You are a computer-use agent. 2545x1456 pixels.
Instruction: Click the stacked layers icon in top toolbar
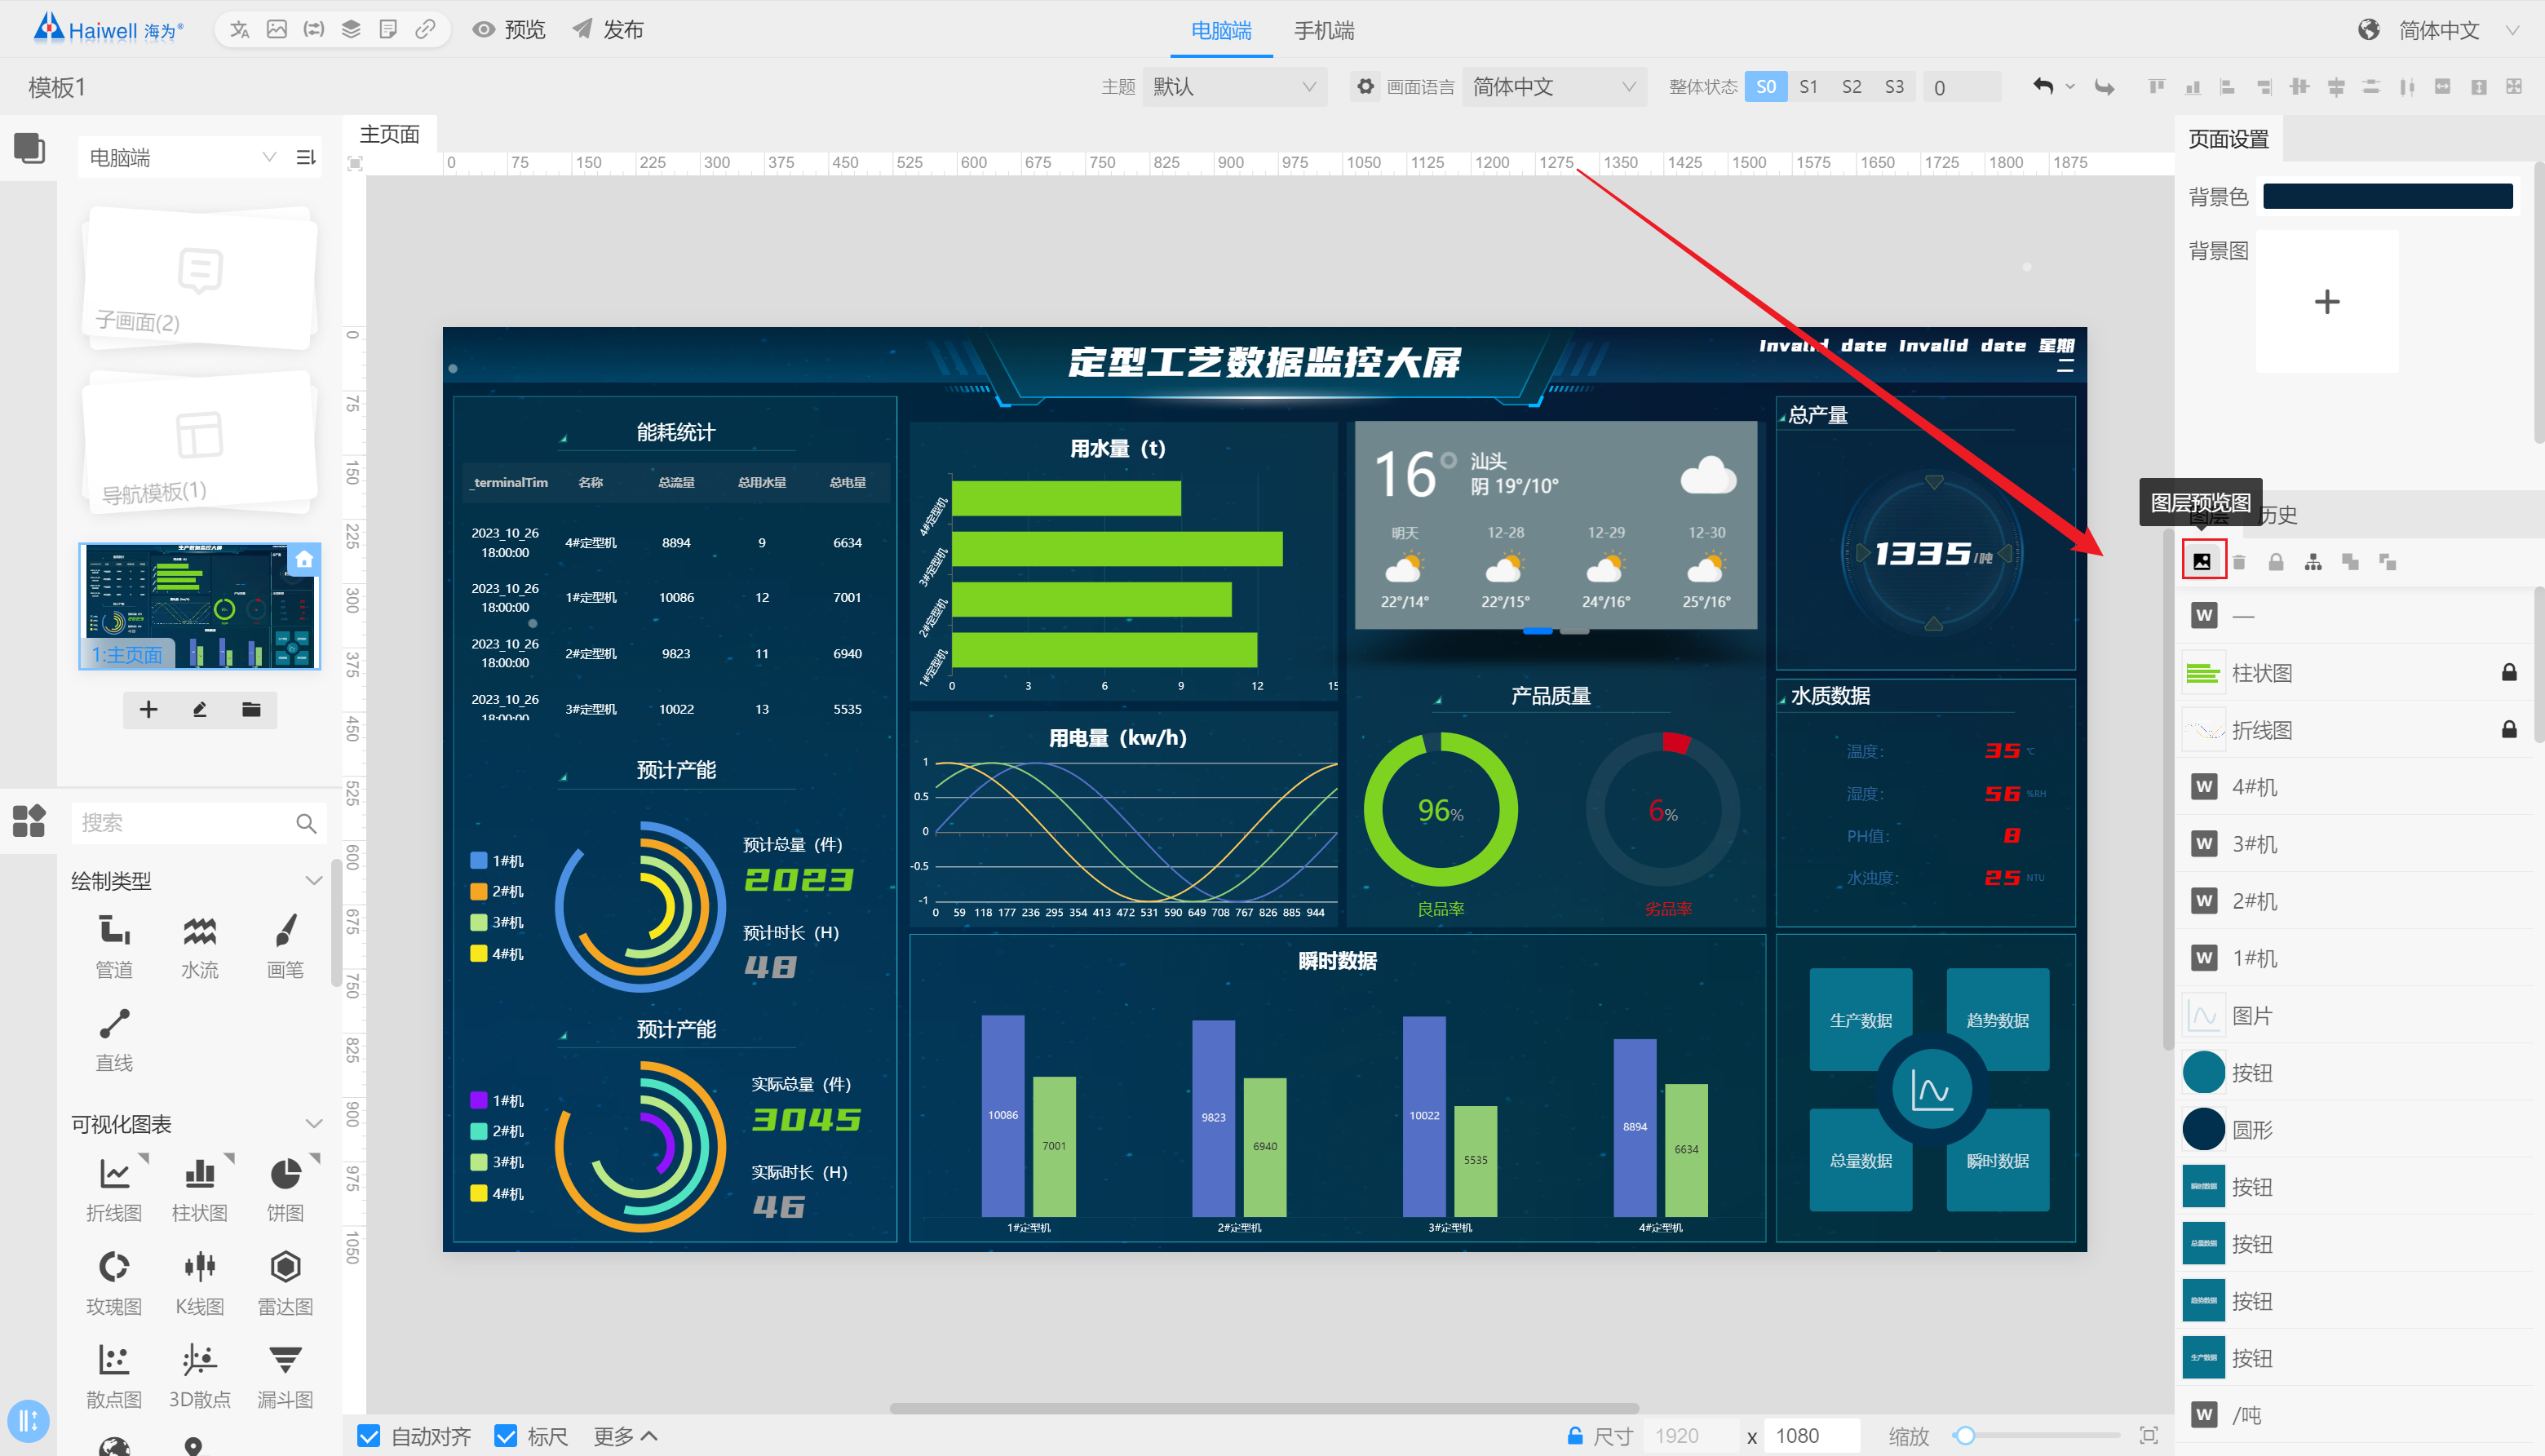(x=351, y=30)
